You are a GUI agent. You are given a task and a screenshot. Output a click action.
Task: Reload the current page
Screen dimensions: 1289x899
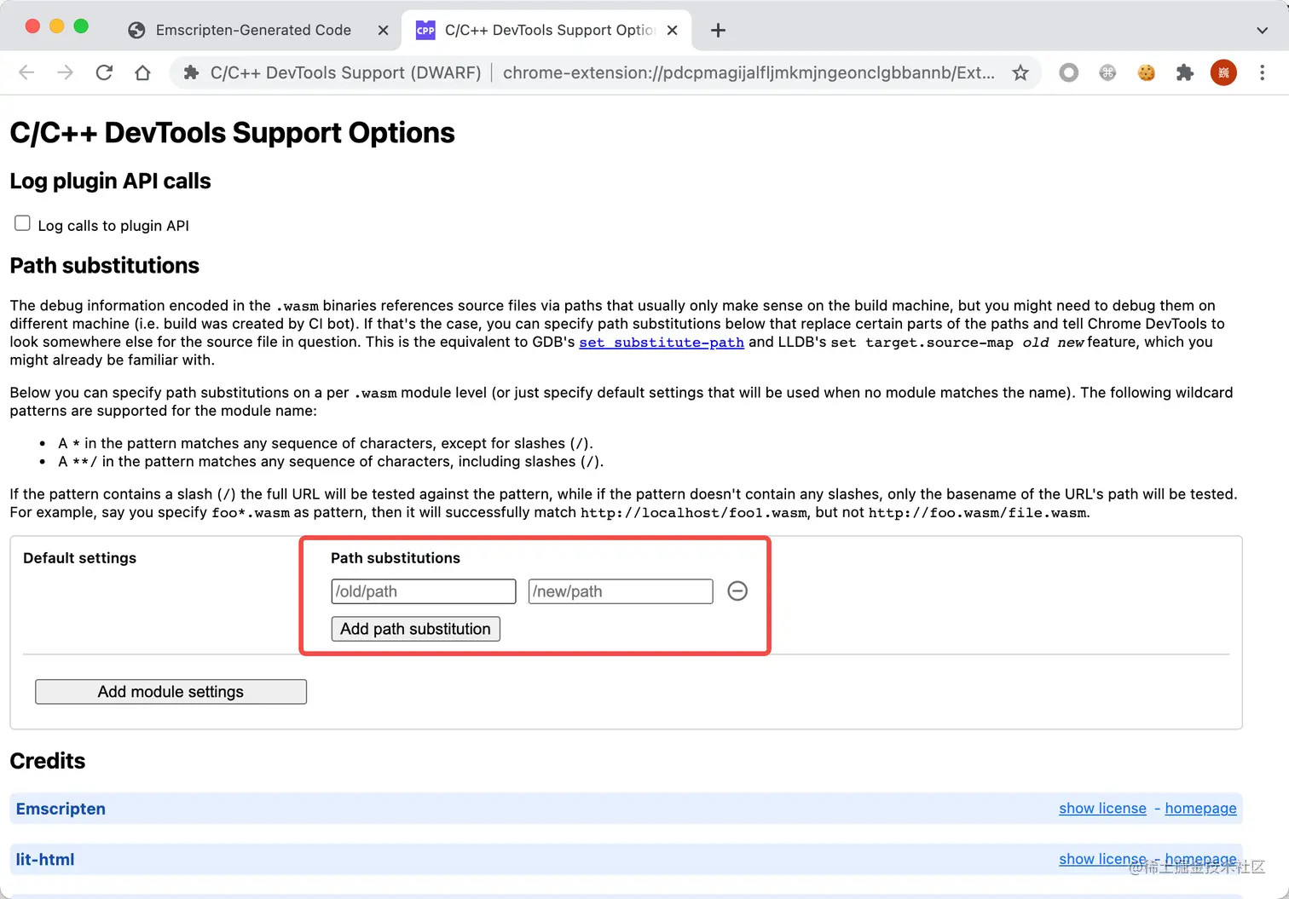pyautogui.click(x=104, y=72)
